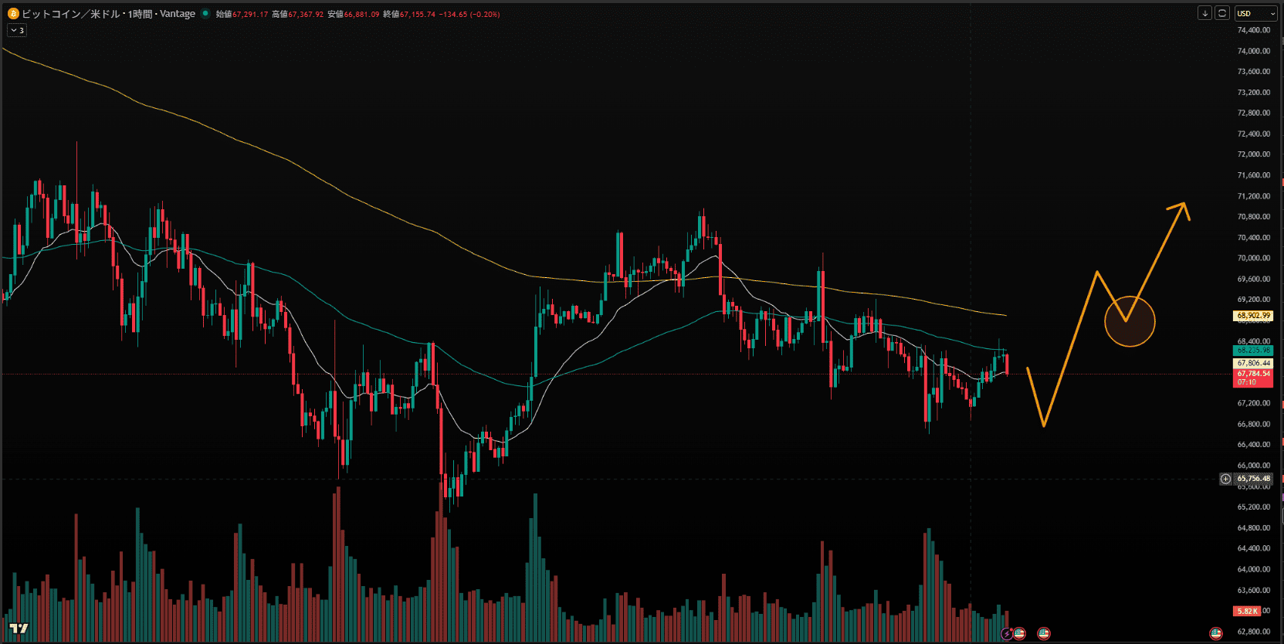Open the rightmost US flag event marker
This screenshot has height=644, width=1284.
point(1216,634)
